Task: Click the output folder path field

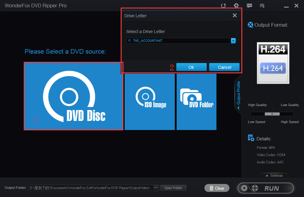Action: coord(91,188)
